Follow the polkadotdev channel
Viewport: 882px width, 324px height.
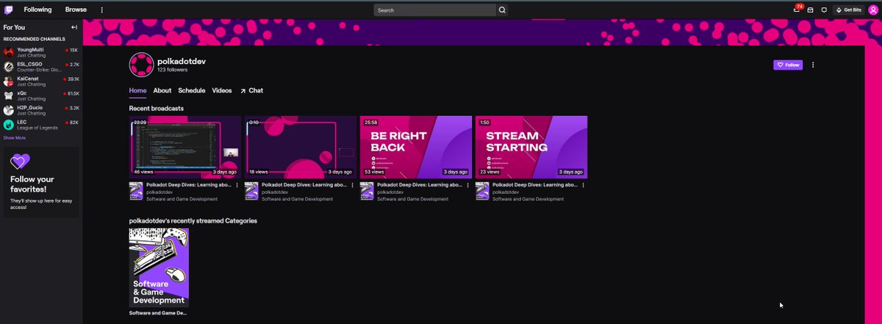click(x=788, y=65)
